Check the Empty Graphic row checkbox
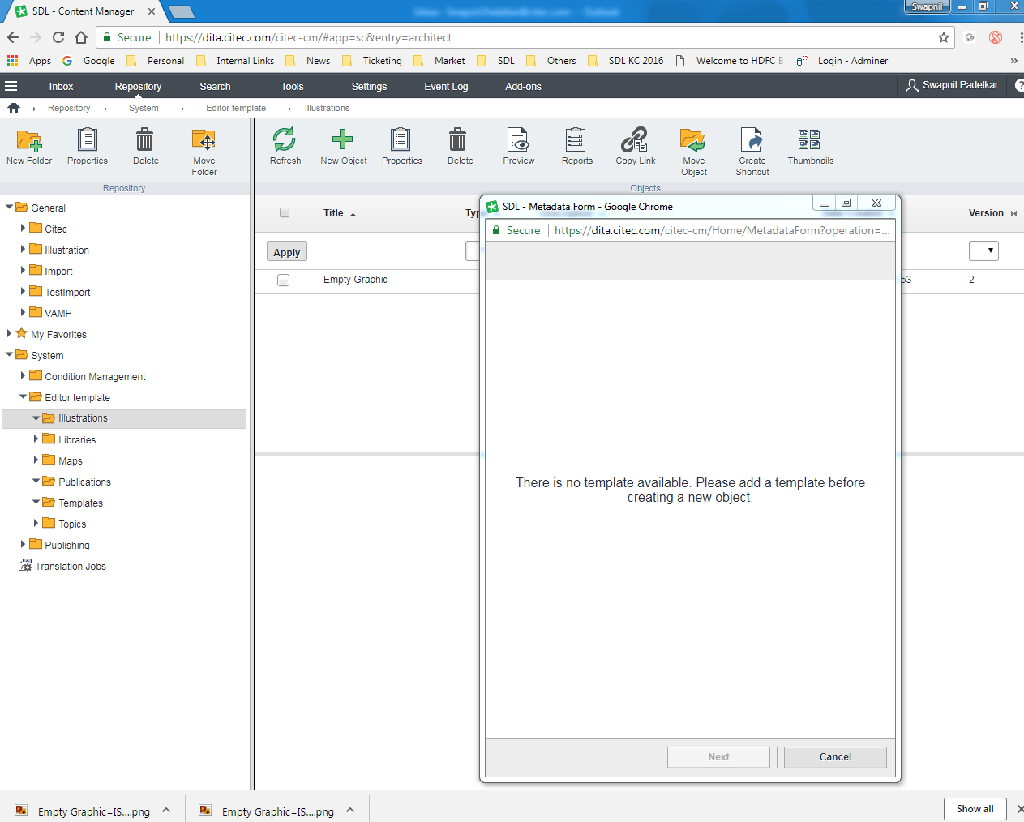The image size is (1024, 822). tap(284, 280)
